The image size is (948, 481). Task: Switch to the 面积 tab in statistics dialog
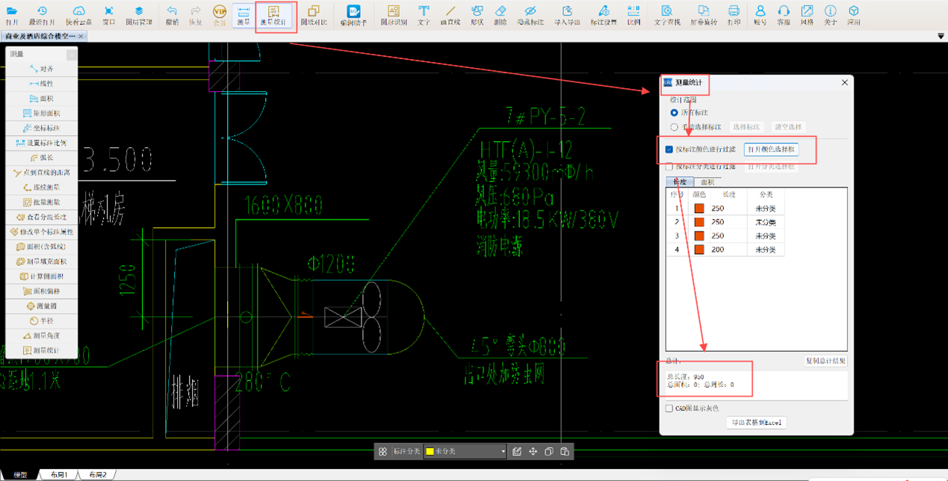coord(707,182)
